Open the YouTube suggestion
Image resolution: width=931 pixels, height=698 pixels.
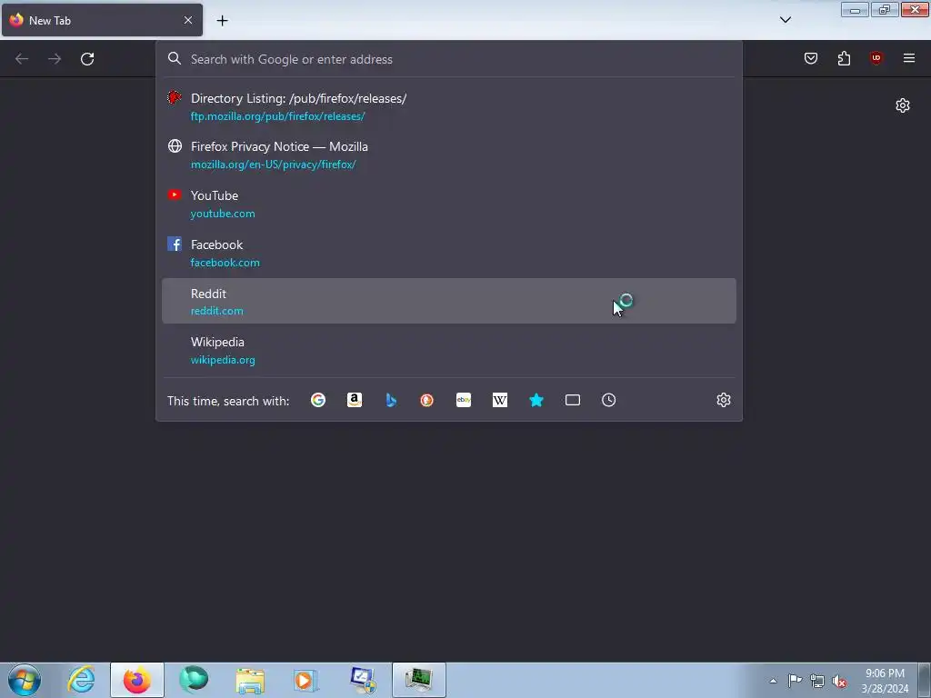click(x=449, y=204)
